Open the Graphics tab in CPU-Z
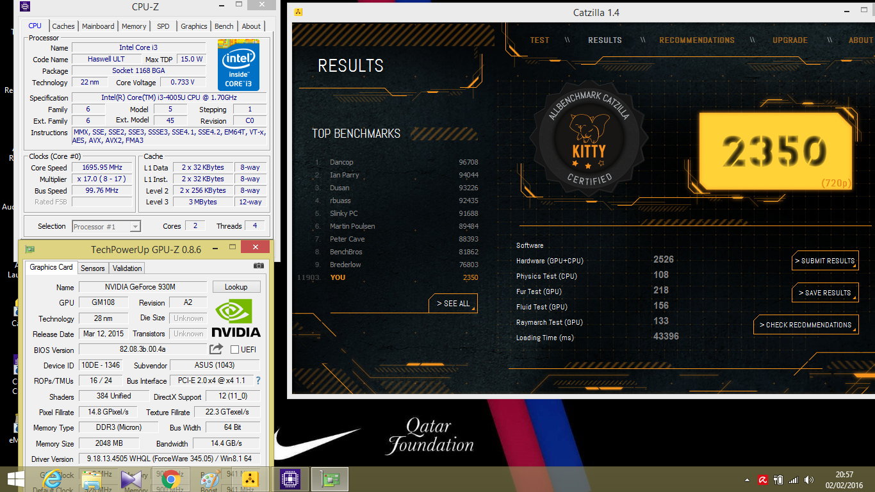The image size is (875, 492). tap(194, 26)
